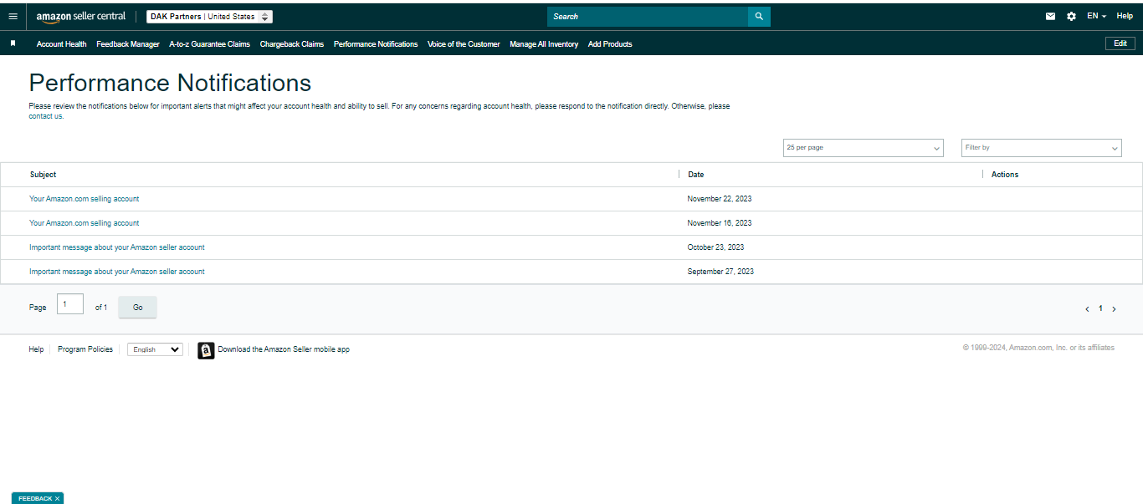Click the footer Help link

click(x=36, y=349)
